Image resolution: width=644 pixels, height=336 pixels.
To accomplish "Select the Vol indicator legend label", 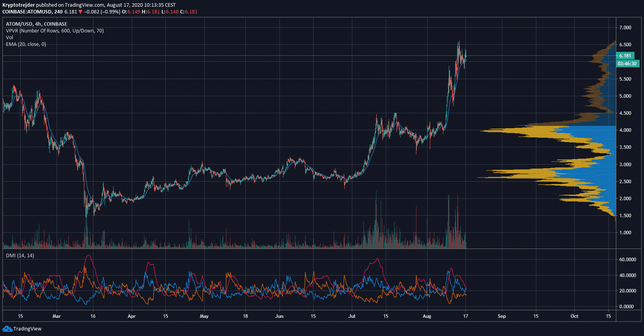I will (9, 38).
